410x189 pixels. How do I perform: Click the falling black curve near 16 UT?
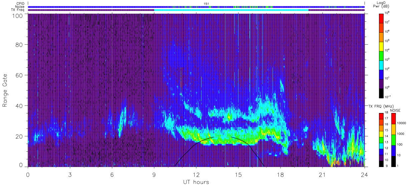[249, 145]
